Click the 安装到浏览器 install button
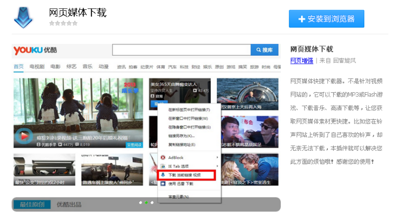The height and width of the screenshot is (216, 398). [326, 19]
